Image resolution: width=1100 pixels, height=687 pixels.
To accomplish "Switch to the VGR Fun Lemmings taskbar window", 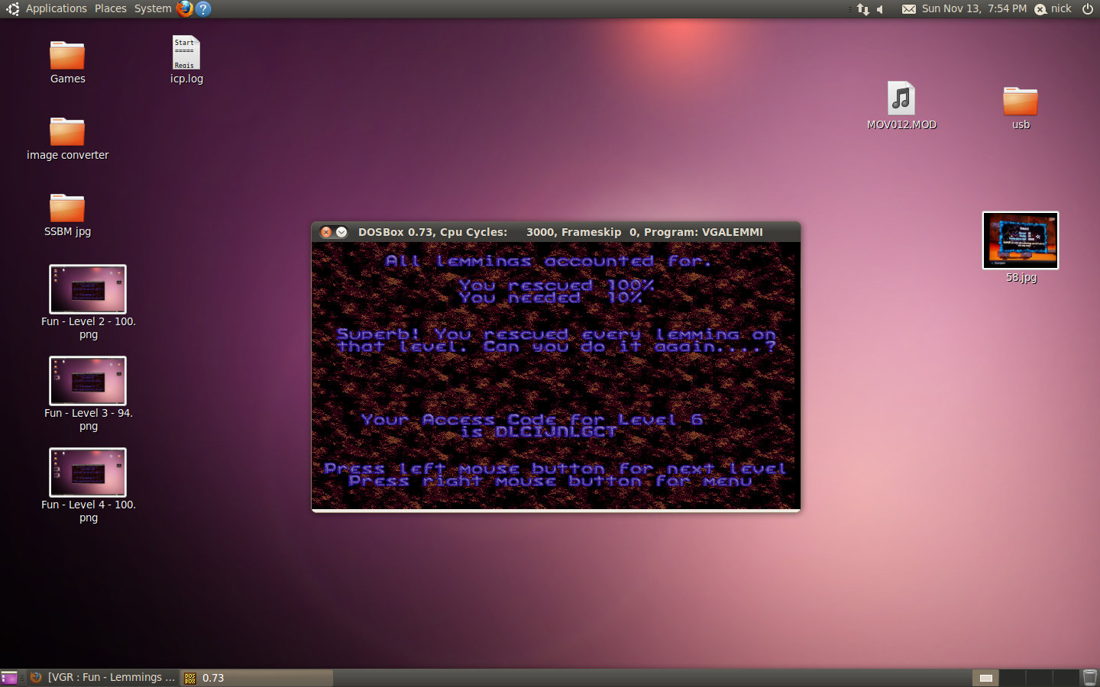I will point(103,677).
